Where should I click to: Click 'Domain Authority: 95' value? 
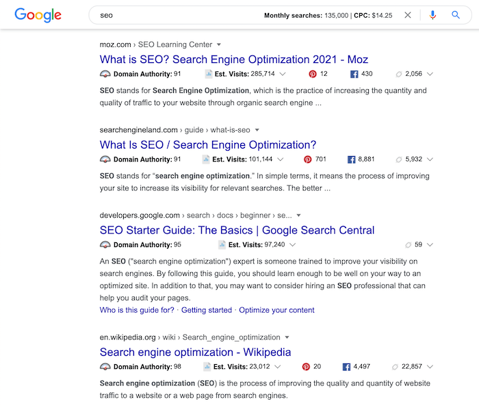point(147,245)
